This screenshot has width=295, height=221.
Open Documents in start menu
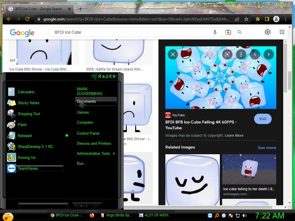96,102
